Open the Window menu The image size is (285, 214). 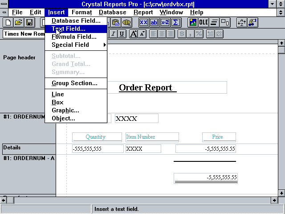click(171, 12)
